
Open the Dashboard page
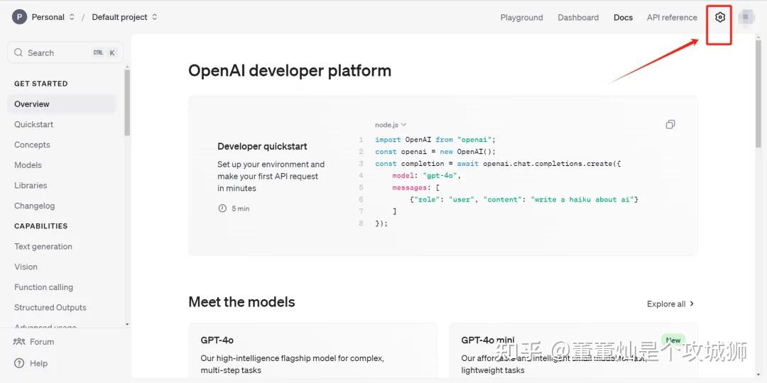click(x=578, y=18)
